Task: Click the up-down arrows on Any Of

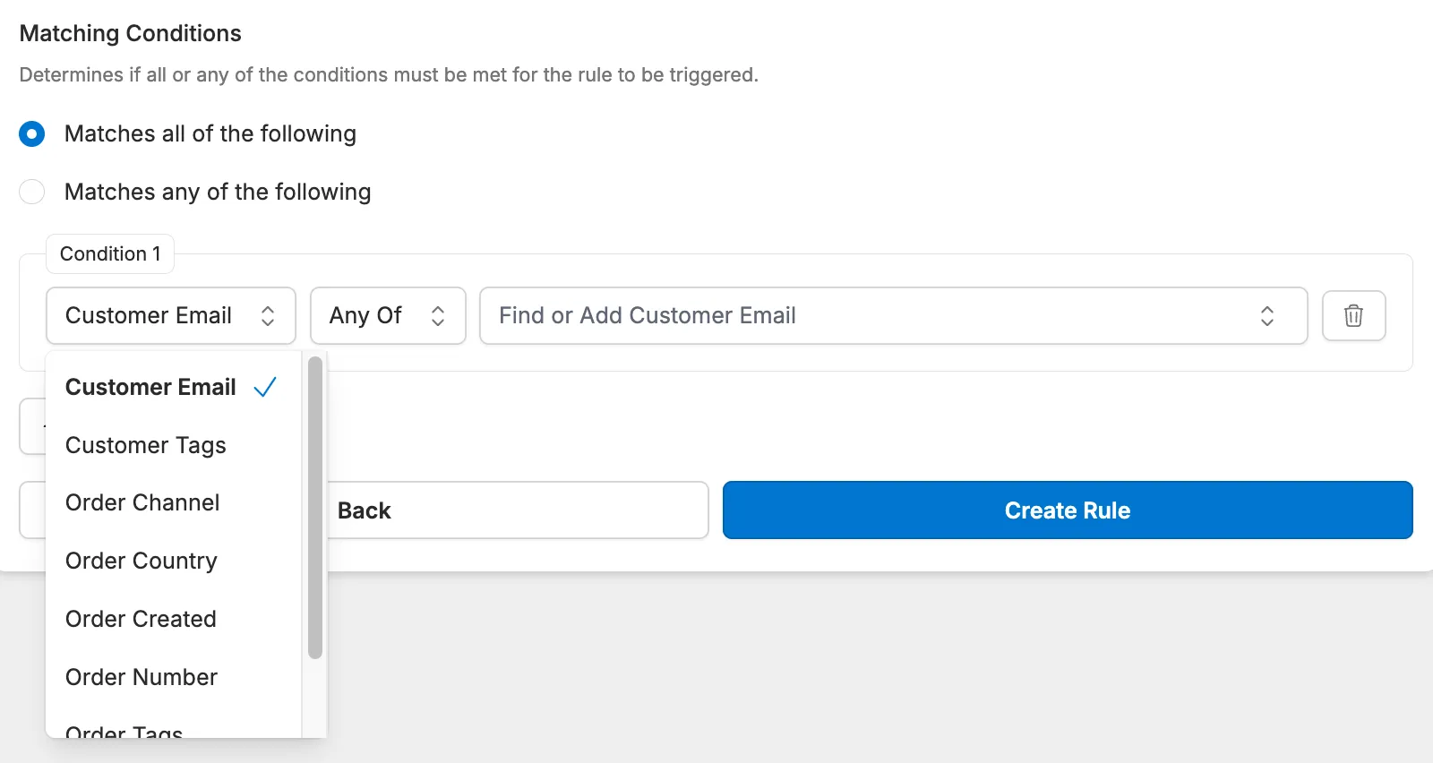Action: pos(438,315)
